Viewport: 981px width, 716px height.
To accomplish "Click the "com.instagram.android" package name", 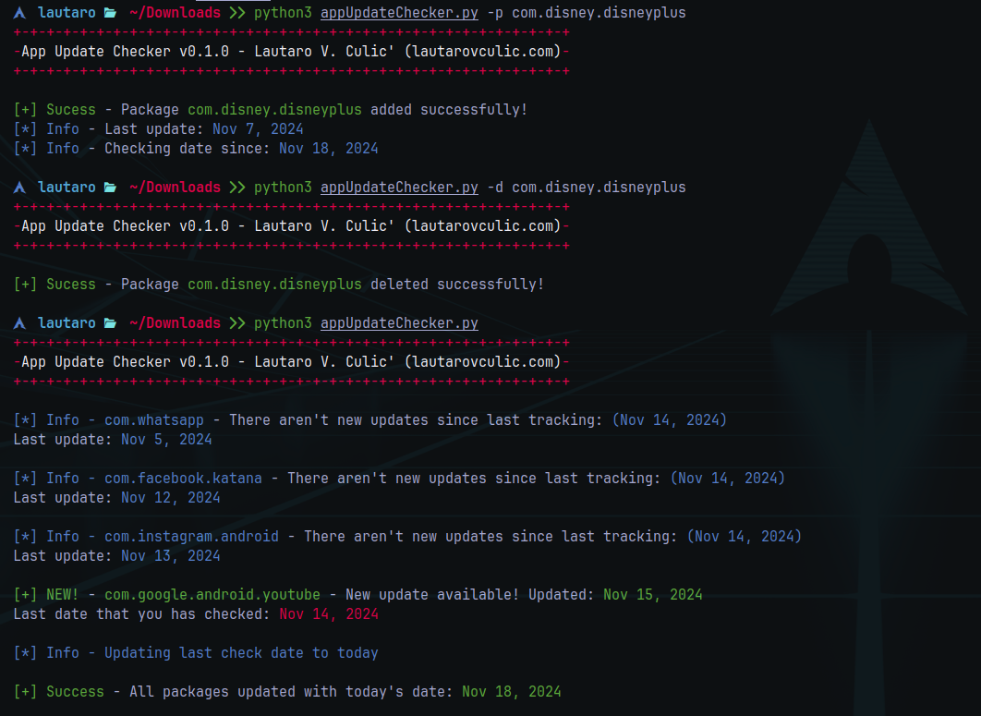I will pos(191,537).
